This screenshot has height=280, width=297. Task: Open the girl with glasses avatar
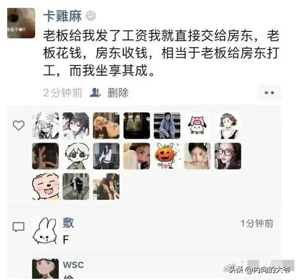coord(228,156)
